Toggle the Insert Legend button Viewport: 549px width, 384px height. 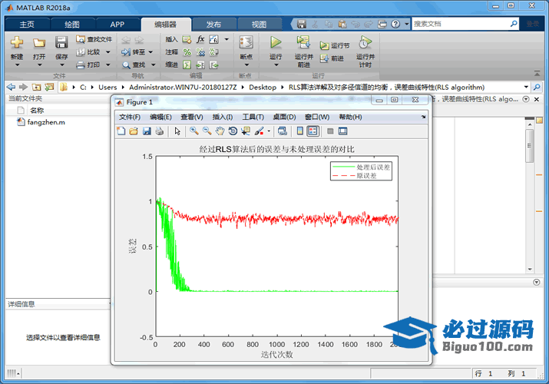coord(313,131)
